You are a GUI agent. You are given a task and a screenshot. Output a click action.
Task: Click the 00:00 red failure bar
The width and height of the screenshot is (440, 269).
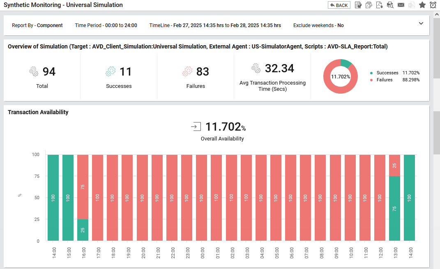(x=202, y=198)
